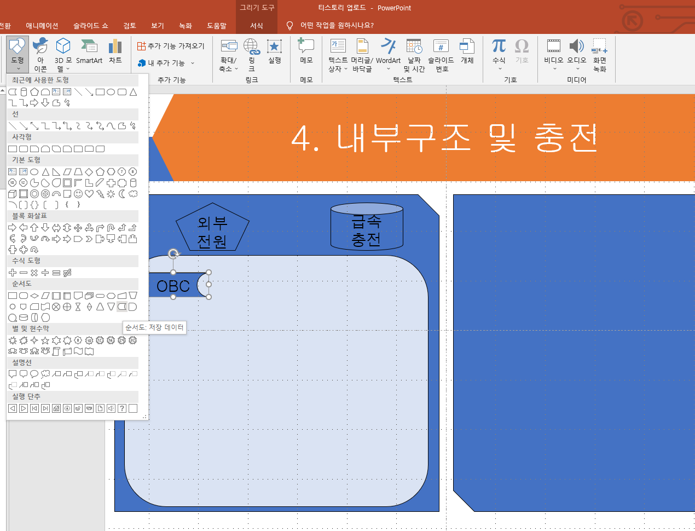
Task: Expand the 텍스트 상자 dropdown
Action: 346,69
